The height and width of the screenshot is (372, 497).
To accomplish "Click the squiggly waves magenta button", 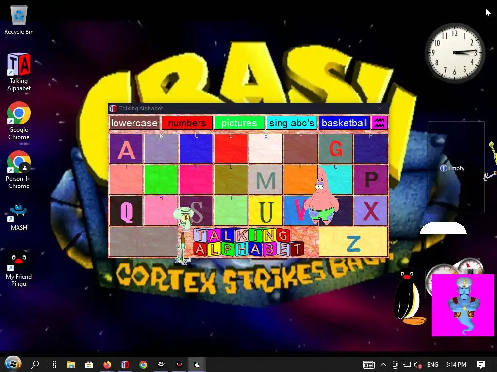I will click(x=380, y=123).
